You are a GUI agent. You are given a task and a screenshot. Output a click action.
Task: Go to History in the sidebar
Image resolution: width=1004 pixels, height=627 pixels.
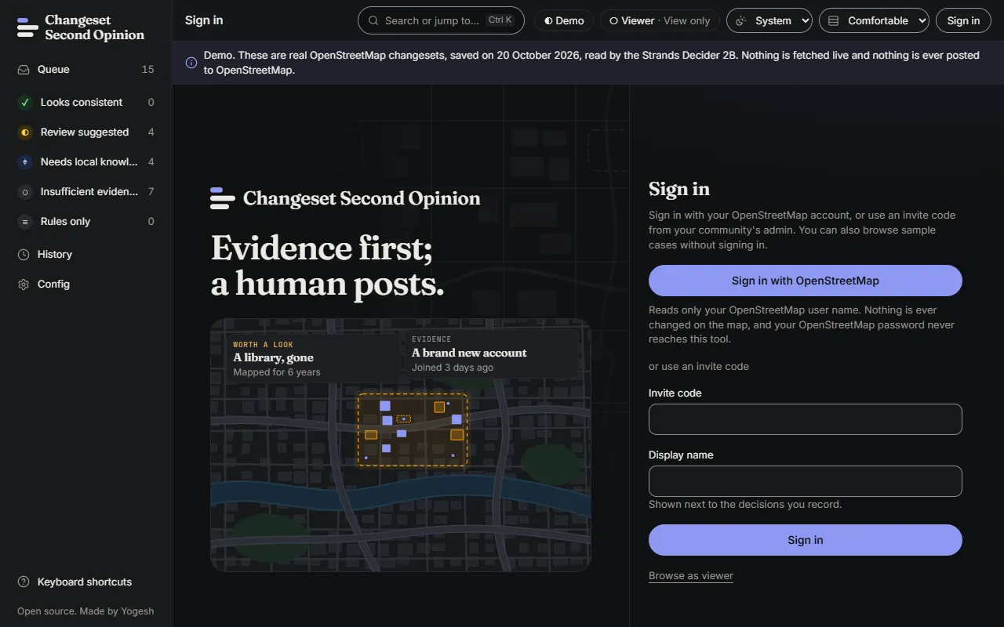pyautogui.click(x=86, y=255)
